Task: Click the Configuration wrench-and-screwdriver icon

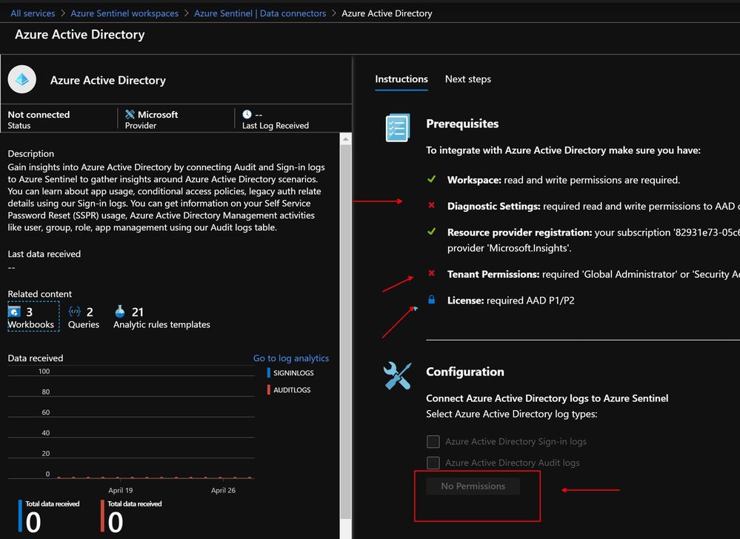Action: 397,375
